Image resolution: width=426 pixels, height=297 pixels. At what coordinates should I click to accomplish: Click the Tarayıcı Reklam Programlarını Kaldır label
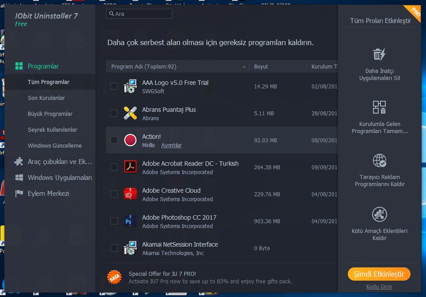click(380, 180)
